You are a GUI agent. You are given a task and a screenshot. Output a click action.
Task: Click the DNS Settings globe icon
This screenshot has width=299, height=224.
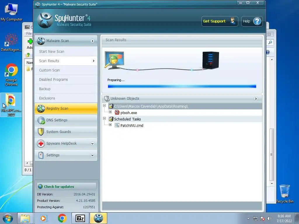[x=41, y=120]
